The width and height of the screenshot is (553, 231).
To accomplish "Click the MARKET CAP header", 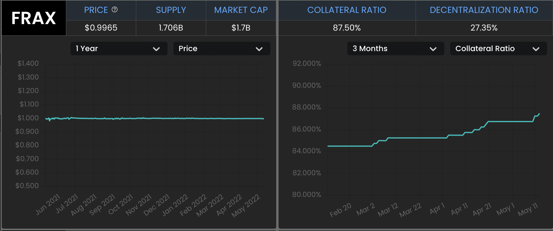I will [x=241, y=10].
